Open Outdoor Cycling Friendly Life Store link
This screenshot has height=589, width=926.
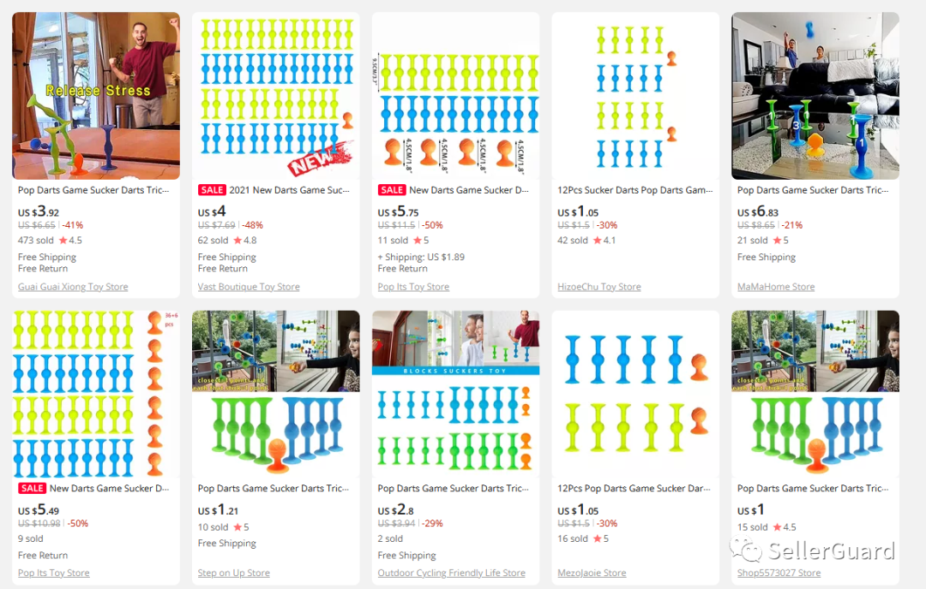(451, 573)
